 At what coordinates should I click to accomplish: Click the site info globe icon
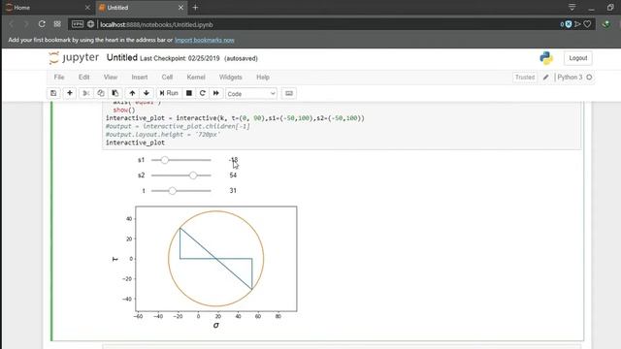(x=90, y=24)
